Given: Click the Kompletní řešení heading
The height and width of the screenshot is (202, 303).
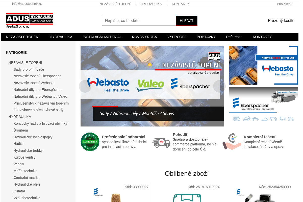Looking at the screenshot, I should [x=260, y=137].
